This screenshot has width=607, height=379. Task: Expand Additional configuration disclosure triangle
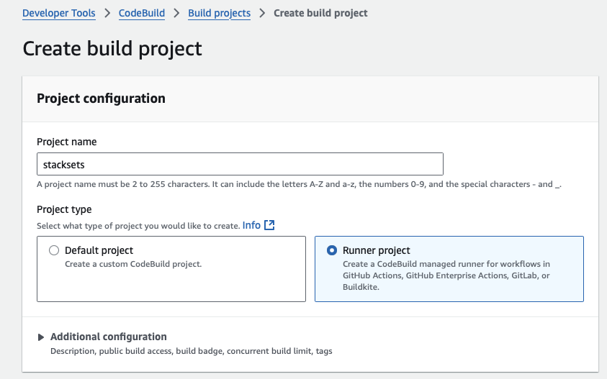pos(41,337)
